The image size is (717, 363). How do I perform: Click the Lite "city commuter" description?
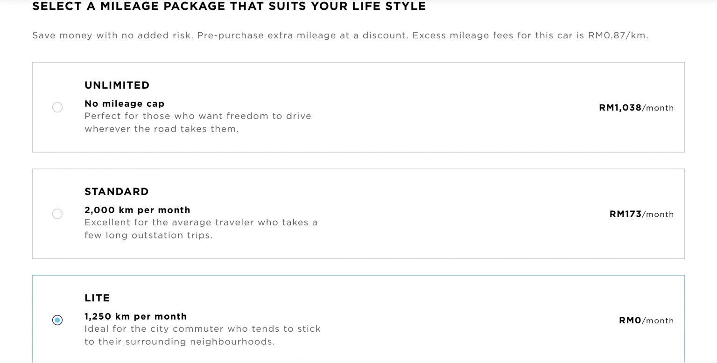pos(203,335)
